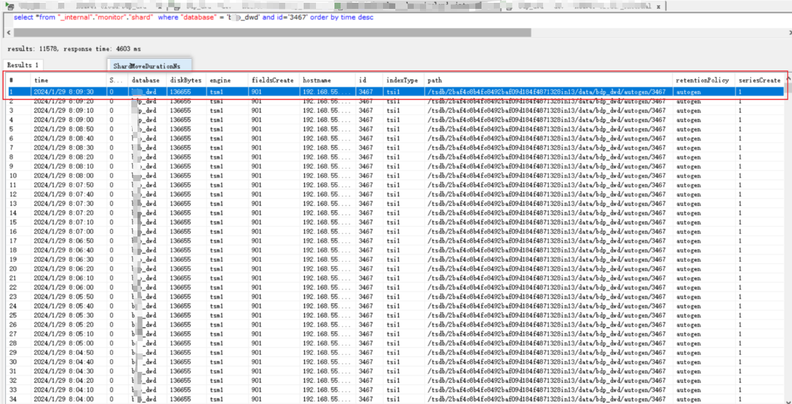Click the fieldsCreate column header
This screenshot has width=792, height=404.
coord(274,80)
